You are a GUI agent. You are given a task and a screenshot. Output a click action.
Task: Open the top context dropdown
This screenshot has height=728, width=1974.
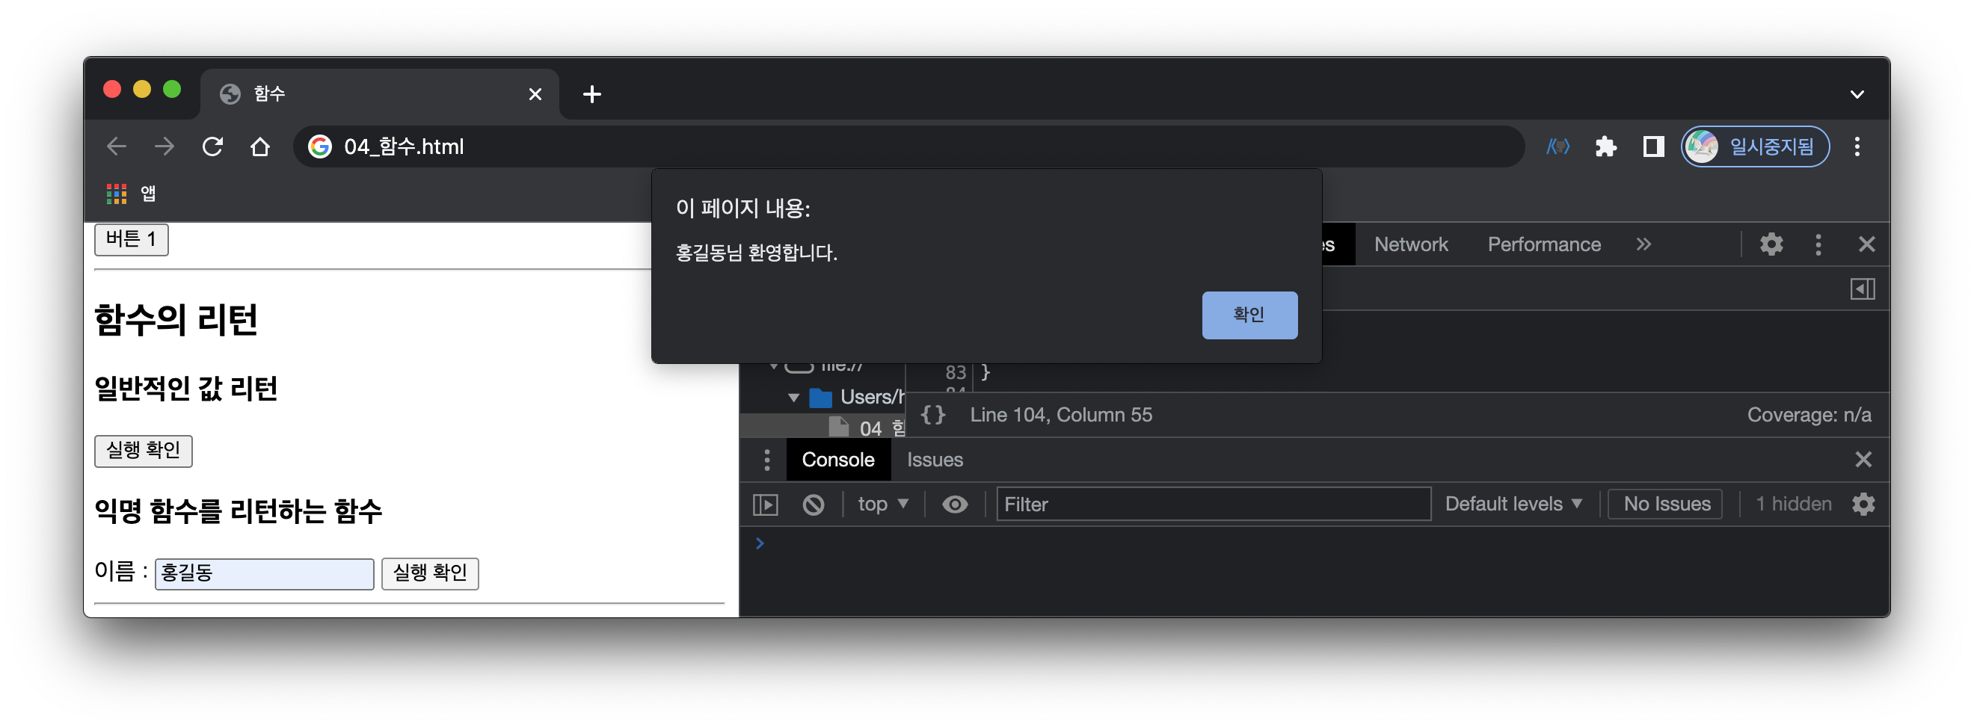click(x=883, y=505)
